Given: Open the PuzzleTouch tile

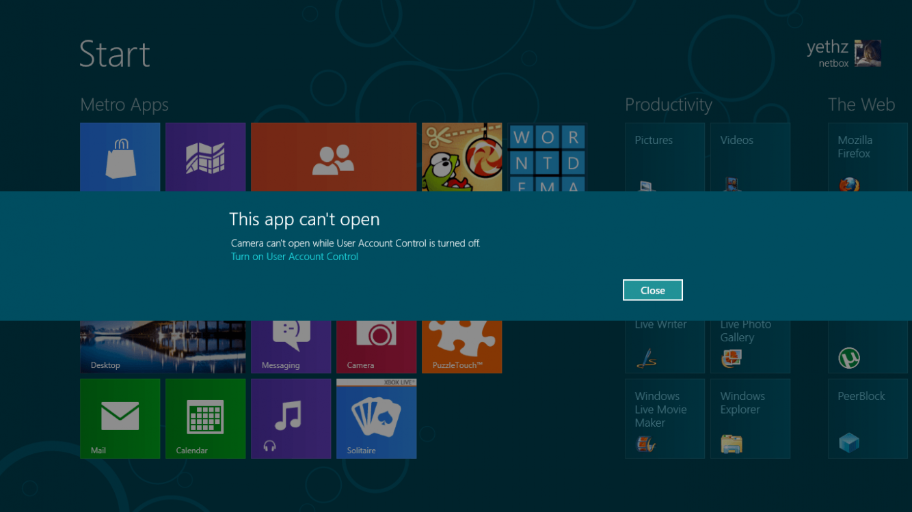Looking at the screenshot, I should coord(462,347).
